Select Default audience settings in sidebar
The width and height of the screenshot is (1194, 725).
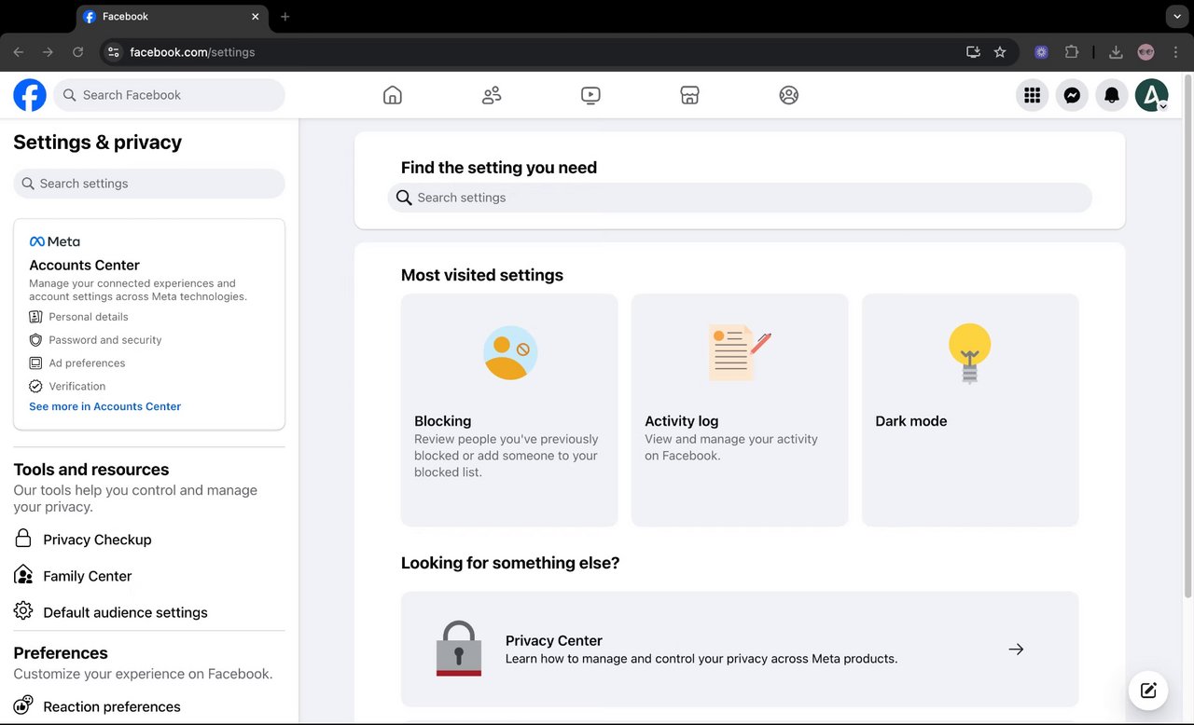(125, 612)
